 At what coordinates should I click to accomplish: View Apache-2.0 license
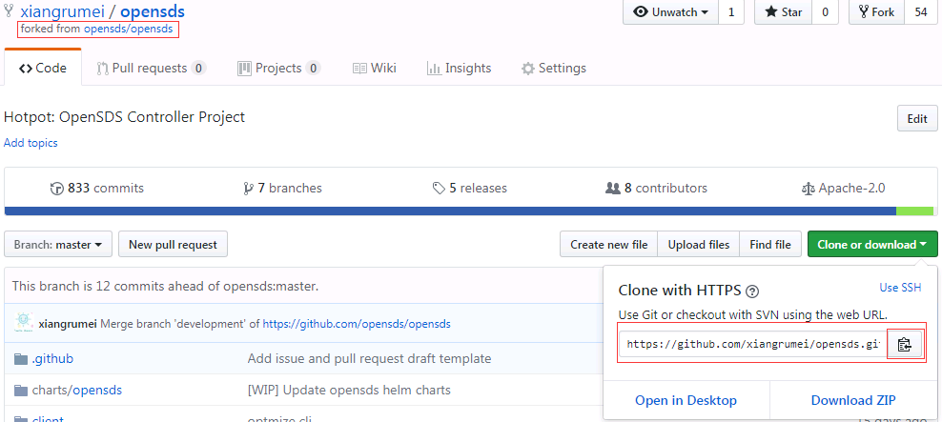[844, 189]
